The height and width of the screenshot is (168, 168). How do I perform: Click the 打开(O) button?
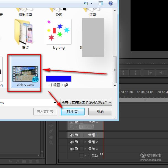point(73,112)
